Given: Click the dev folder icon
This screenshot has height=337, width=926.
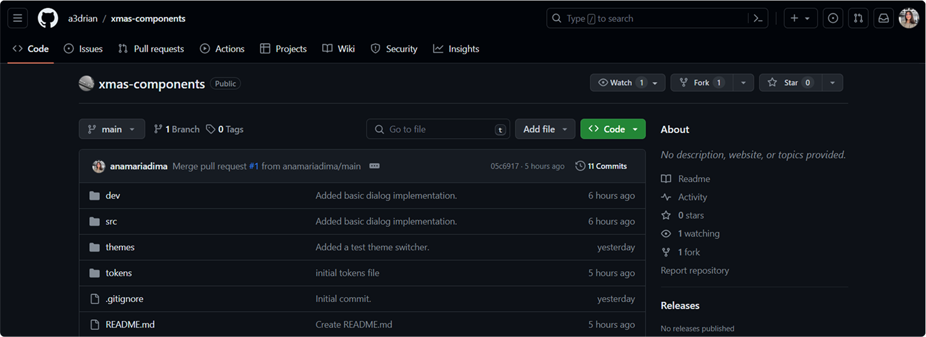Looking at the screenshot, I should pyautogui.click(x=95, y=196).
